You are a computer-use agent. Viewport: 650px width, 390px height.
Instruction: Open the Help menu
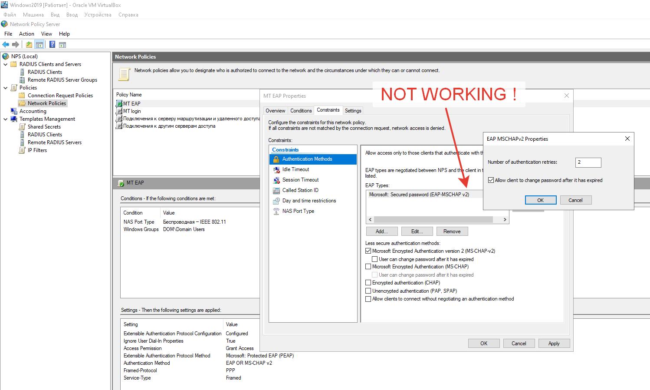pyautogui.click(x=64, y=34)
